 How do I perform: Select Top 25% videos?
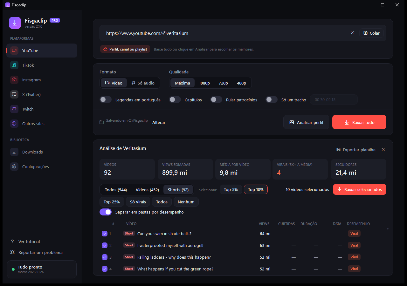112,202
